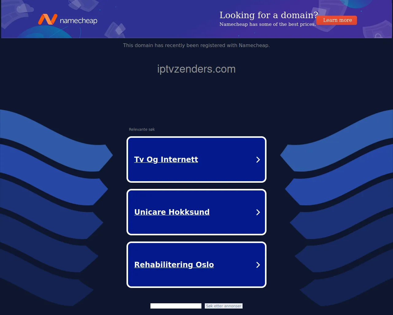The image size is (393, 315).
Task: Select the iptvzenders.com domain heading
Action: (x=196, y=69)
